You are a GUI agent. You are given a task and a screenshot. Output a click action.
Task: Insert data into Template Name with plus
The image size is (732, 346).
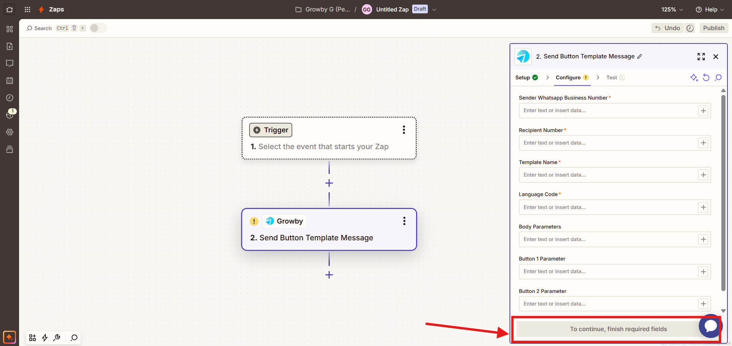point(703,175)
